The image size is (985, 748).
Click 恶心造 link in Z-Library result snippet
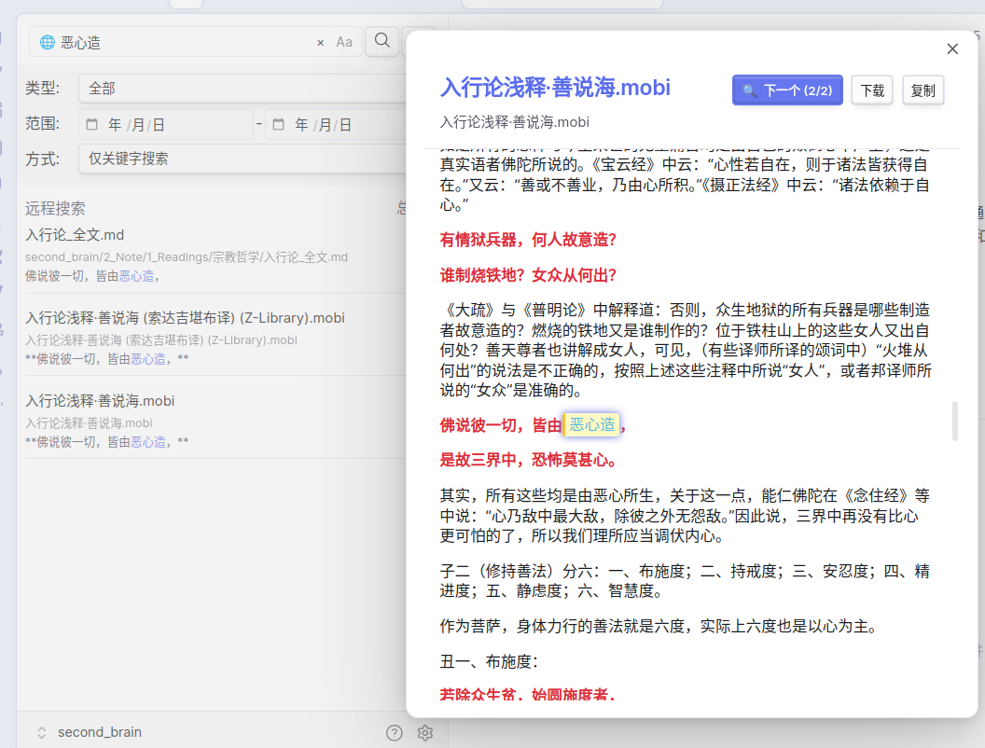148,359
